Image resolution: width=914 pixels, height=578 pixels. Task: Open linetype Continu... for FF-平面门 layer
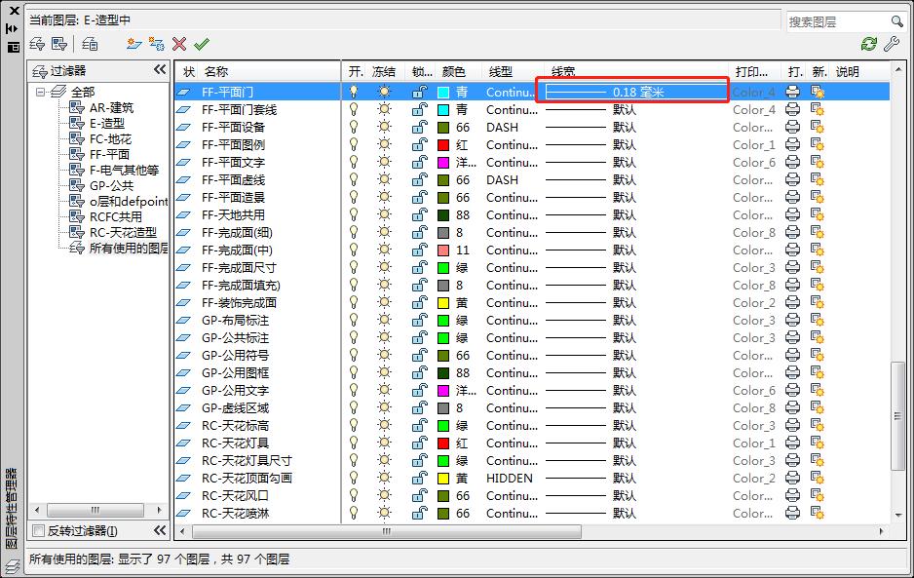(x=512, y=93)
